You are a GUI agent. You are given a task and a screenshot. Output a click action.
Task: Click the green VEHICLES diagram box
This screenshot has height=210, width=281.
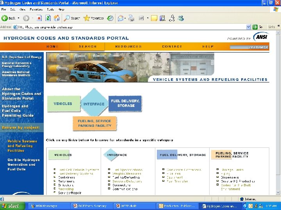coord(64,104)
